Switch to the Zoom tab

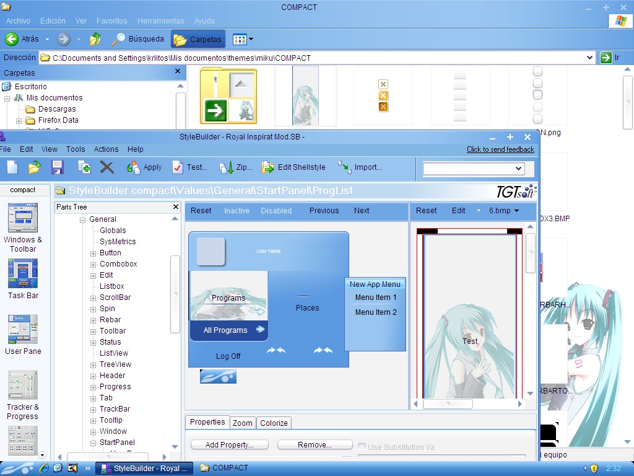coord(243,423)
